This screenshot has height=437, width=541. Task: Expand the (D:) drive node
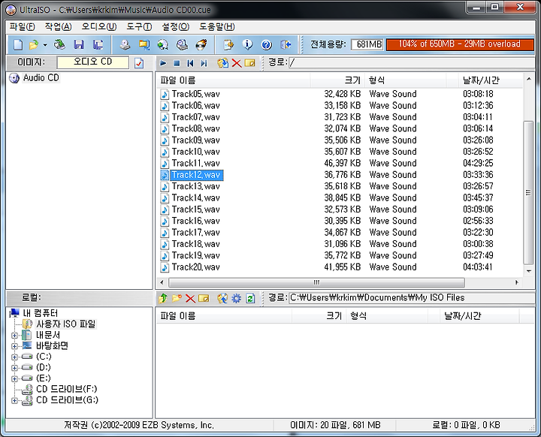point(14,368)
